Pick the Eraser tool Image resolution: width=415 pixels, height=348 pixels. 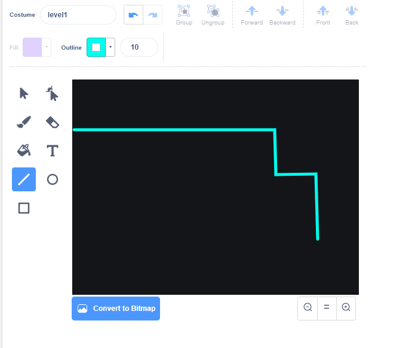pos(53,122)
